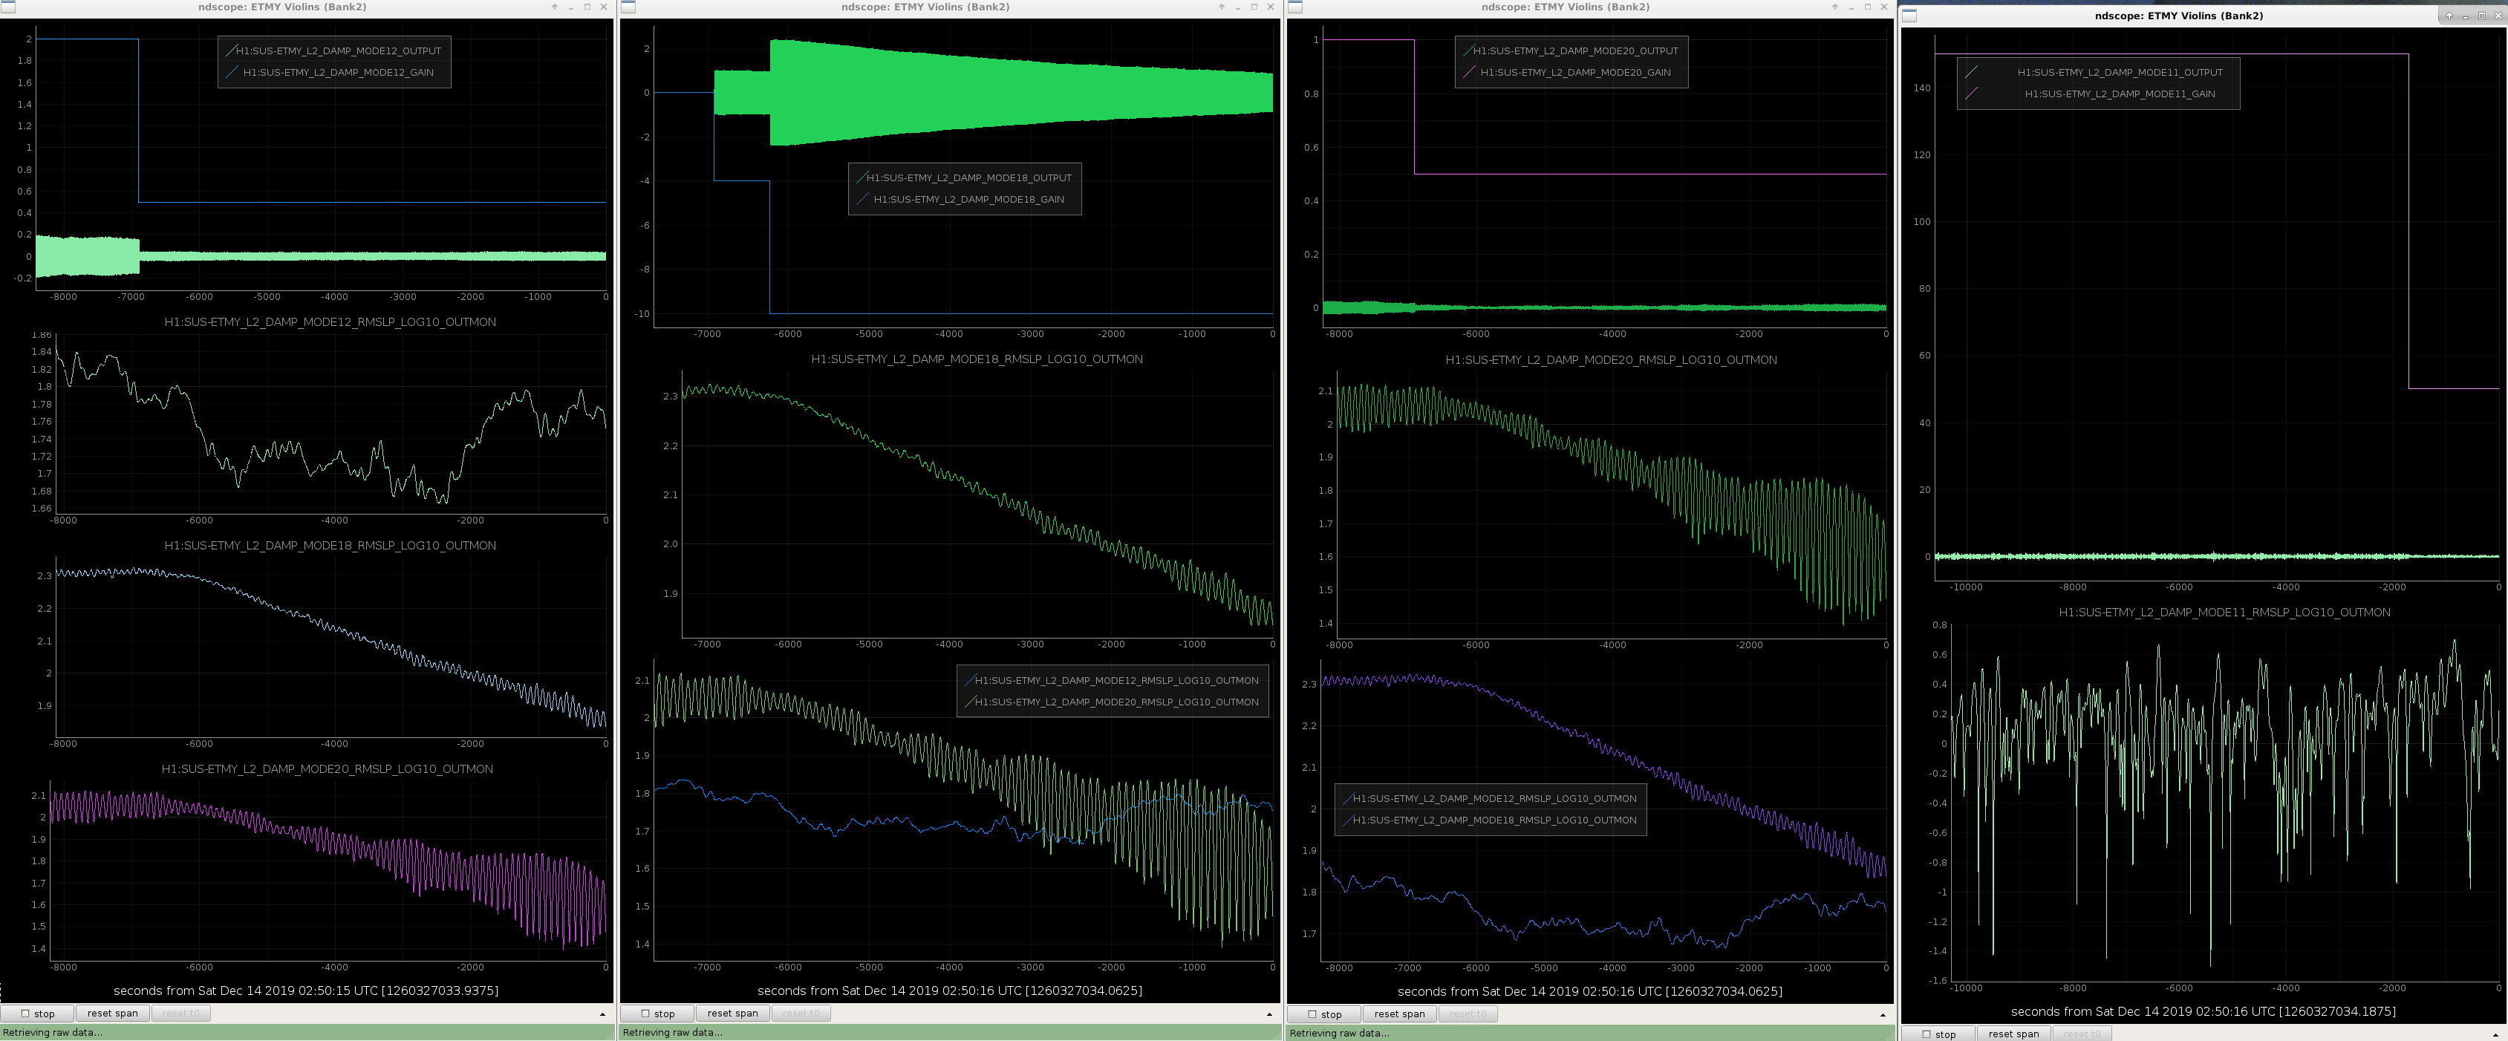The height and width of the screenshot is (1041, 2508).
Task: Expand control bar arrow in second ndscope window
Action: 1268,1014
